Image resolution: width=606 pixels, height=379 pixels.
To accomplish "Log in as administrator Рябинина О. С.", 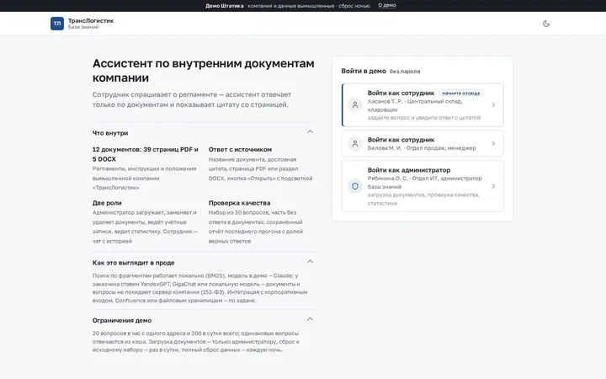I will (x=423, y=186).
